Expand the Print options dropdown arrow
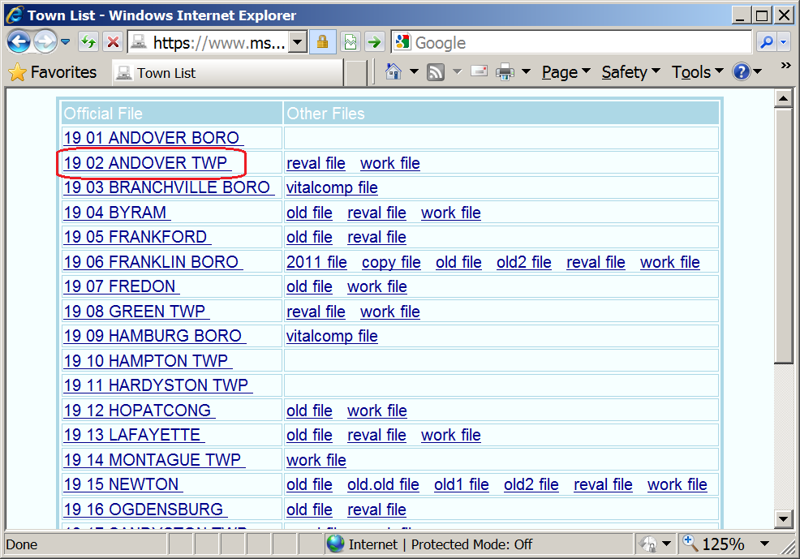The image size is (800, 559). coord(526,72)
